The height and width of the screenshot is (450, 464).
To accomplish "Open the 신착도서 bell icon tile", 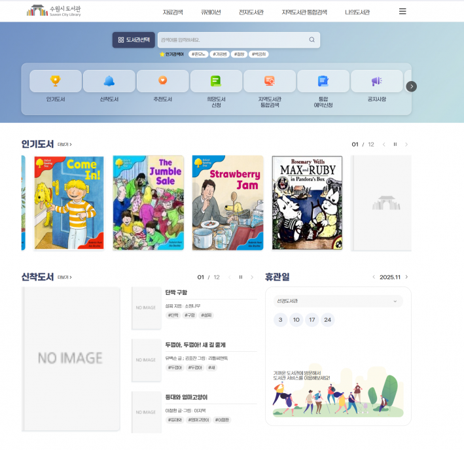I will pyautogui.click(x=109, y=81).
